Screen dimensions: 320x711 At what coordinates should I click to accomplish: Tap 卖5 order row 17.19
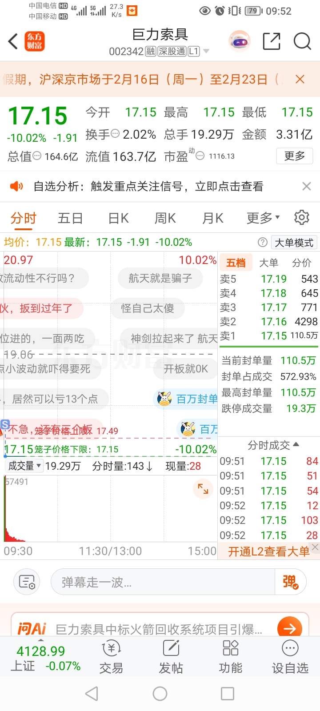[269, 279]
